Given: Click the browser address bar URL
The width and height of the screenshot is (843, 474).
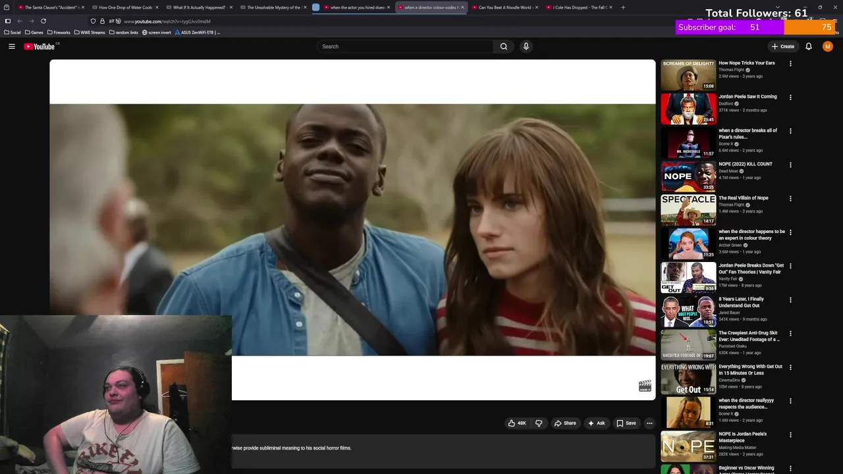Looking at the screenshot, I should coord(167,21).
